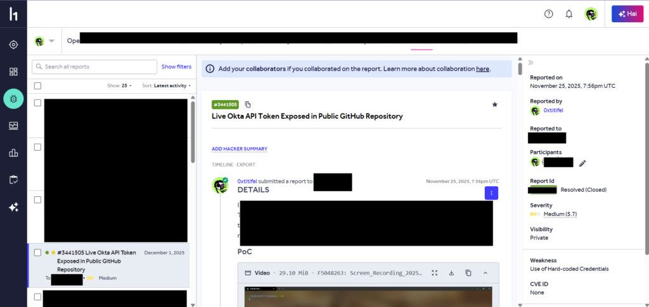Copy report ID #3441505 with copy icon
The image size is (649, 307).
(248, 104)
